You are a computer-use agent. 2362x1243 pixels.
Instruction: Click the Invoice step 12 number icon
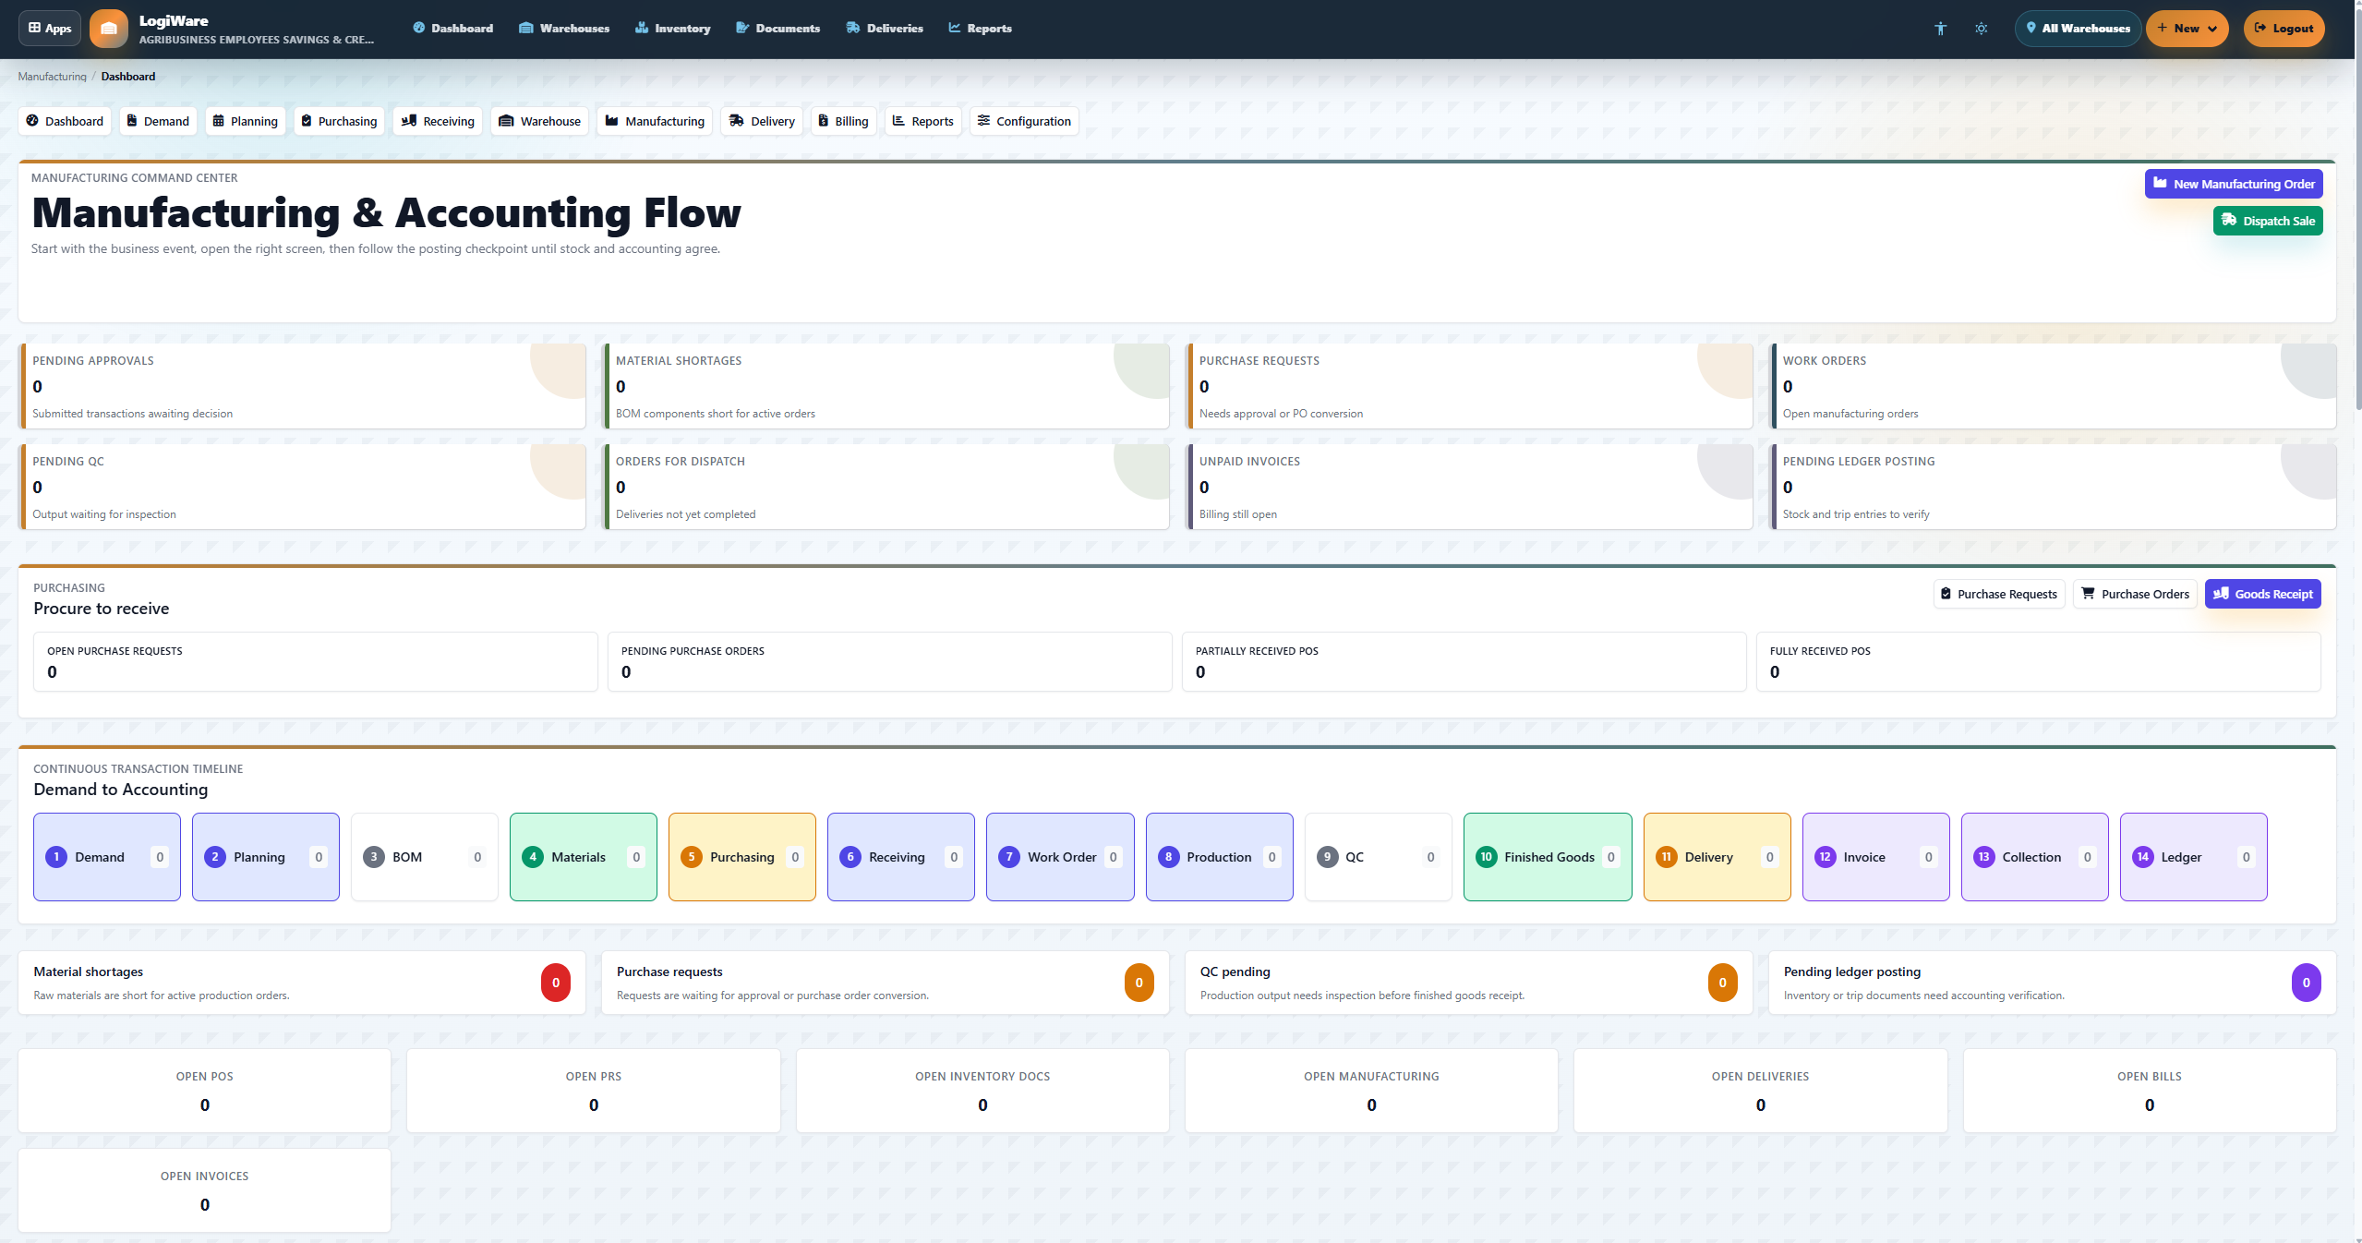[x=1826, y=857]
